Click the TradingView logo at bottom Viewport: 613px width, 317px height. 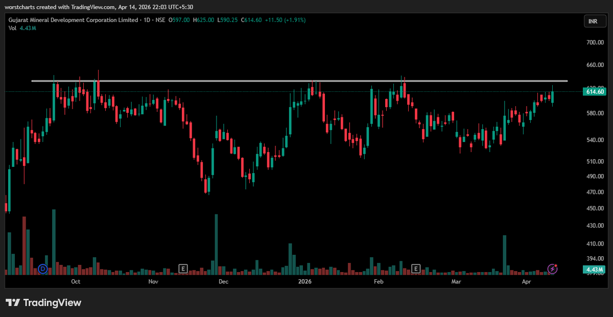point(43,303)
